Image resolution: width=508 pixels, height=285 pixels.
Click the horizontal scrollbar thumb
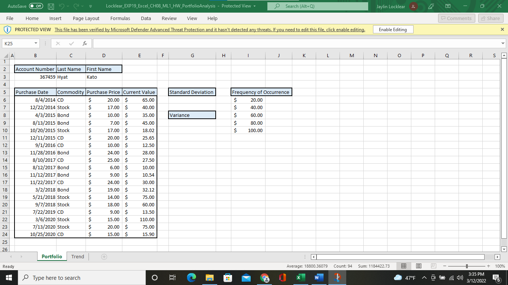click(400, 257)
